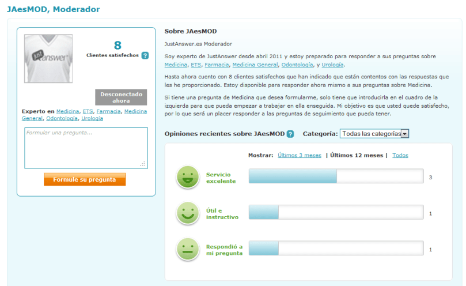Click the Útil e instructivo label
The height and width of the screenshot is (286, 466).
[x=222, y=214]
